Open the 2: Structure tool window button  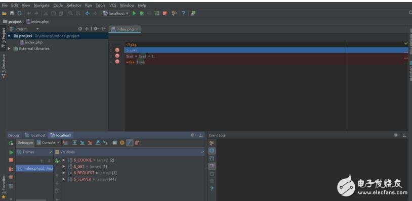pos(4,66)
